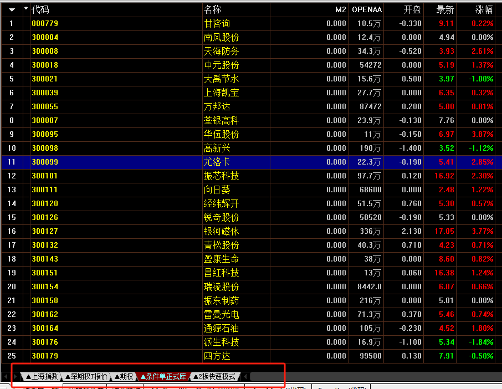Image resolution: width=502 pixels, height=389 pixels.
Task: Select the 条件单正式库 tab
Action: (163, 376)
